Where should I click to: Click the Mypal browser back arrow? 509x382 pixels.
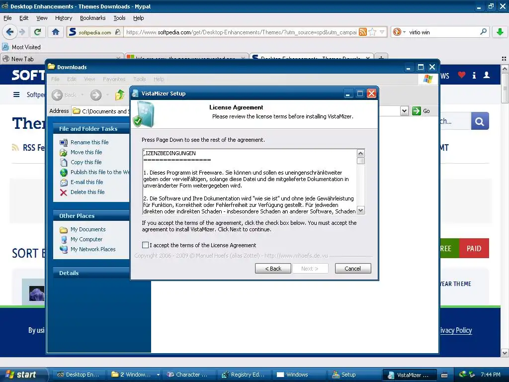coord(10,32)
